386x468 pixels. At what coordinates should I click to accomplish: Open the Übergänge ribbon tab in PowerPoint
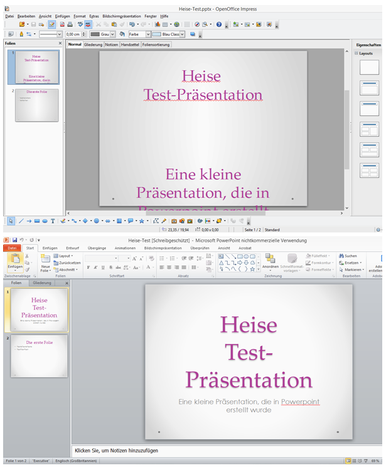click(x=97, y=248)
